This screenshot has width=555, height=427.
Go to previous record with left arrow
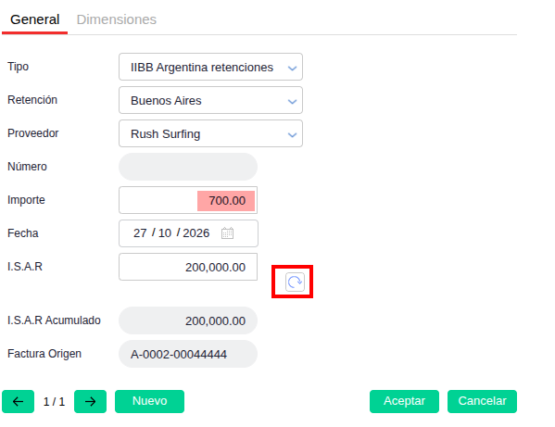pos(18,401)
